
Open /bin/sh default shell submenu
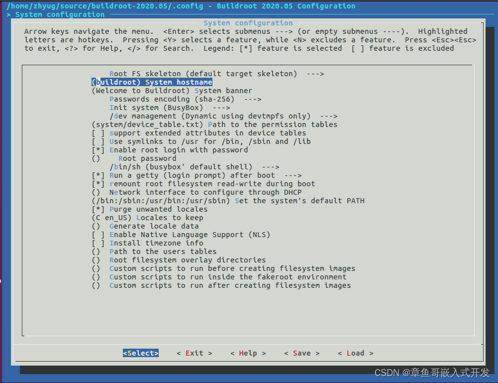pos(195,167)
